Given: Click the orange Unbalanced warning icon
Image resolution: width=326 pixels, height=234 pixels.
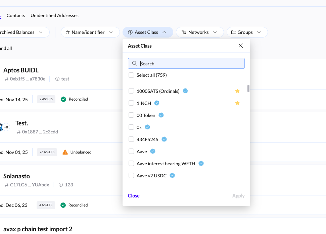Looking at the screenshot, I should tap(65, 152).
